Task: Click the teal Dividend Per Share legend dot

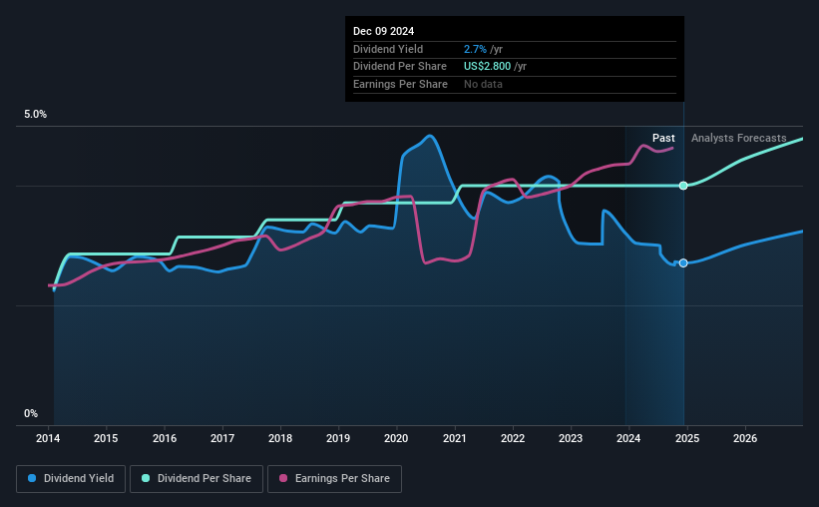Action: coord(146,478)
